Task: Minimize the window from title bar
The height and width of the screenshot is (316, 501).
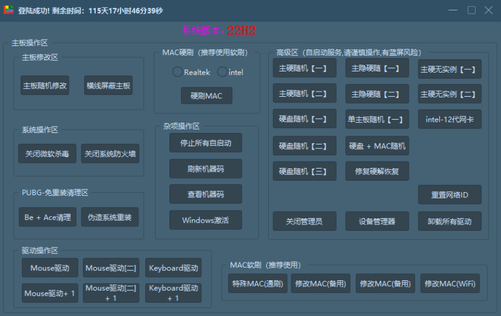Action: coord(454,10)
